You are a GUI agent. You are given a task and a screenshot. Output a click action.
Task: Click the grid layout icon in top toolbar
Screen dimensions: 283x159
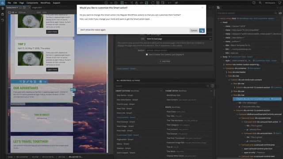pos(158,3)
